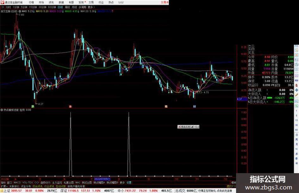This screenshot has width=299, height=193.
Task: Click the 5日净流入额 green bar
Action: (270, 98)
